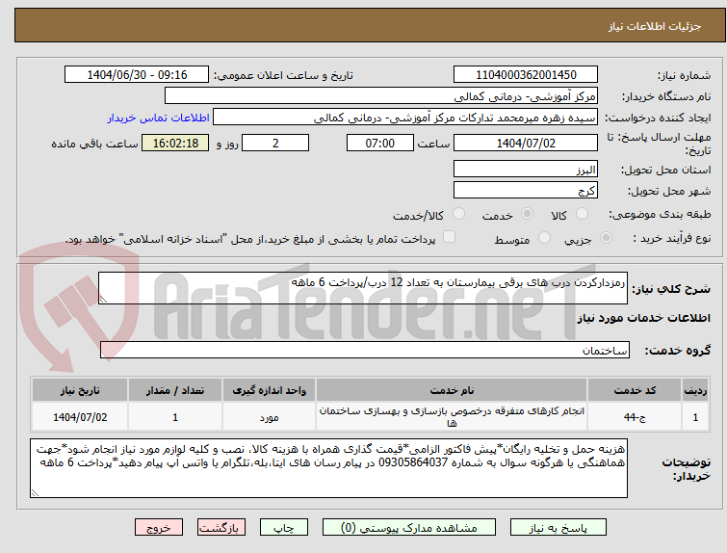Click the واحد اندازه گیری column header
The height and width of the screenshot is (553, 727).
tap(269, 390)
